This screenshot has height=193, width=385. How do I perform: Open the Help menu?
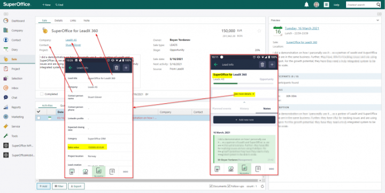click(x=336, y=5)
